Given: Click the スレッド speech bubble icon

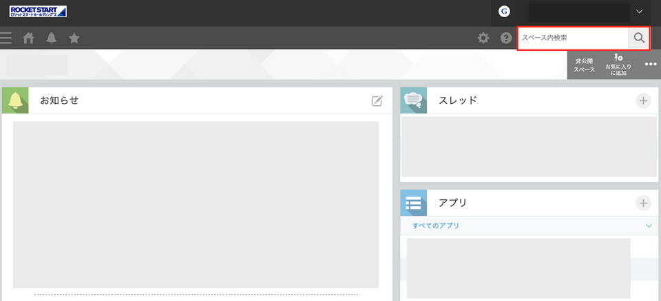Looking at the screenshot, I should coord(414,100).
